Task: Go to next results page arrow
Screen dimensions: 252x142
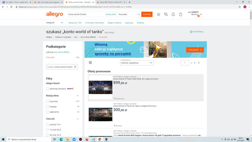Action: pos(199,63)
